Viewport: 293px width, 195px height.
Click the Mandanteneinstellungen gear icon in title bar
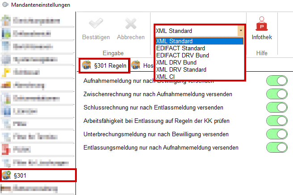[6, 5]
